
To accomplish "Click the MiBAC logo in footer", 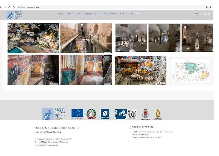I will (121, 114).
